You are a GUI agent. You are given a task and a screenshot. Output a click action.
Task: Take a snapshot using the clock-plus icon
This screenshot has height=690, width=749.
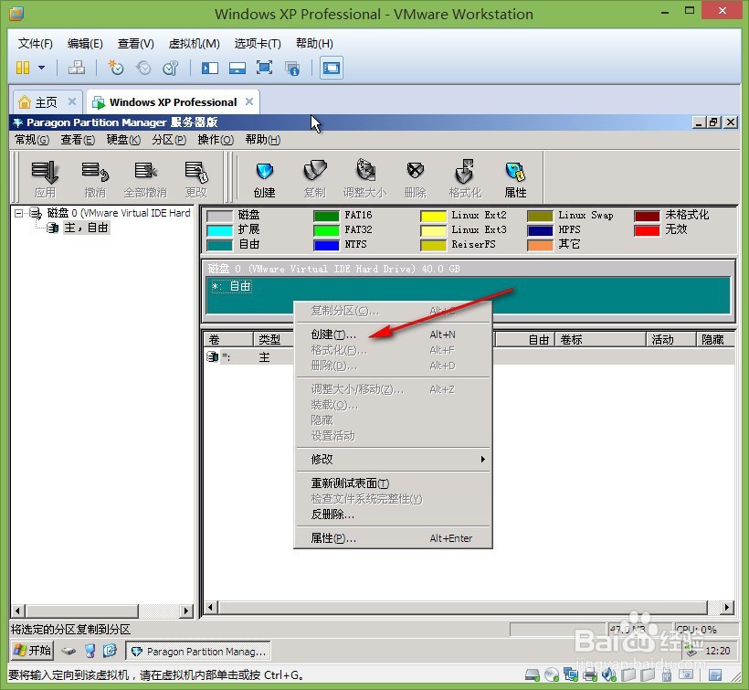[116, 68]
